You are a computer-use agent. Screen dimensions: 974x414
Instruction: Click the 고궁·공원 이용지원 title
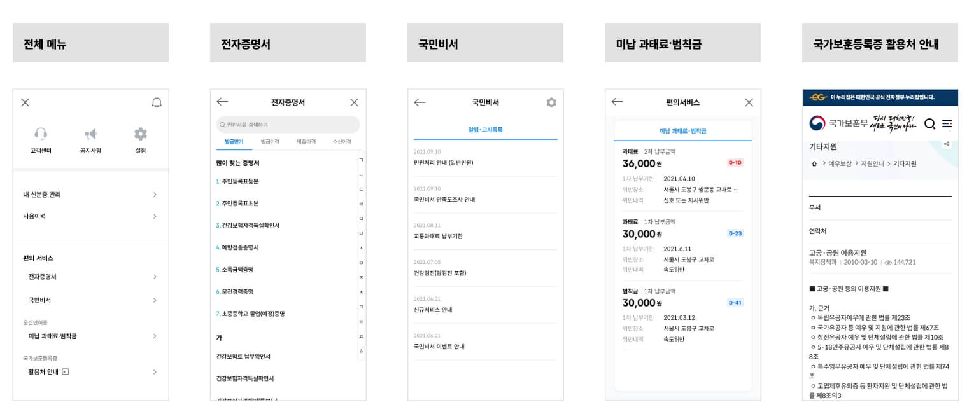(x=838, y=252)
